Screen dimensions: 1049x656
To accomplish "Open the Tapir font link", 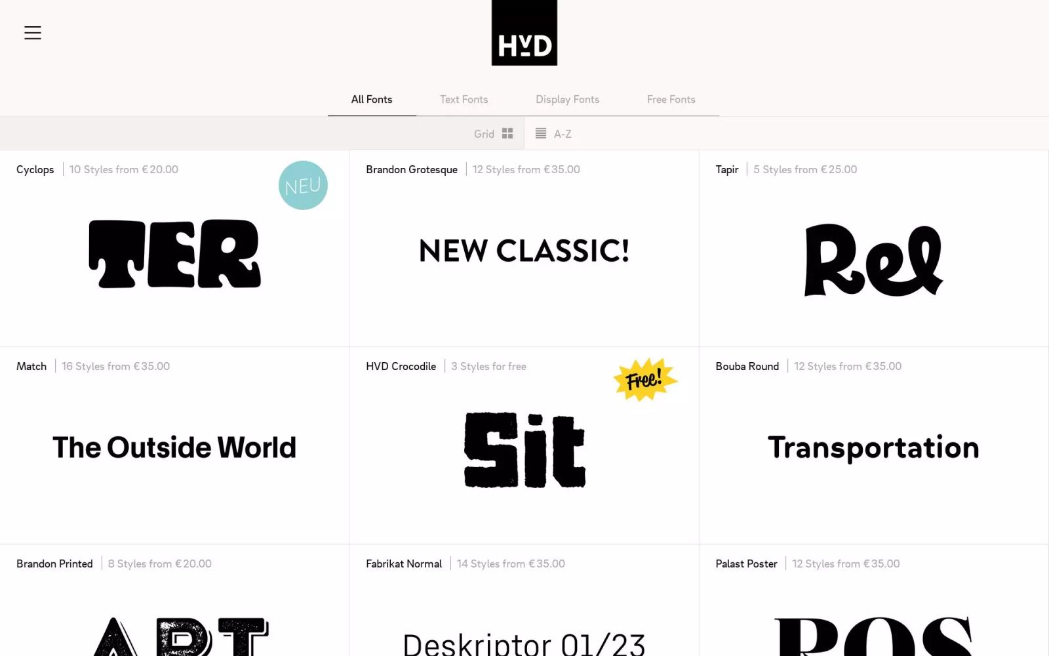I will point(727,170).
